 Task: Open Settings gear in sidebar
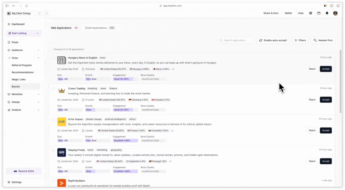click(x=9, y=182)
